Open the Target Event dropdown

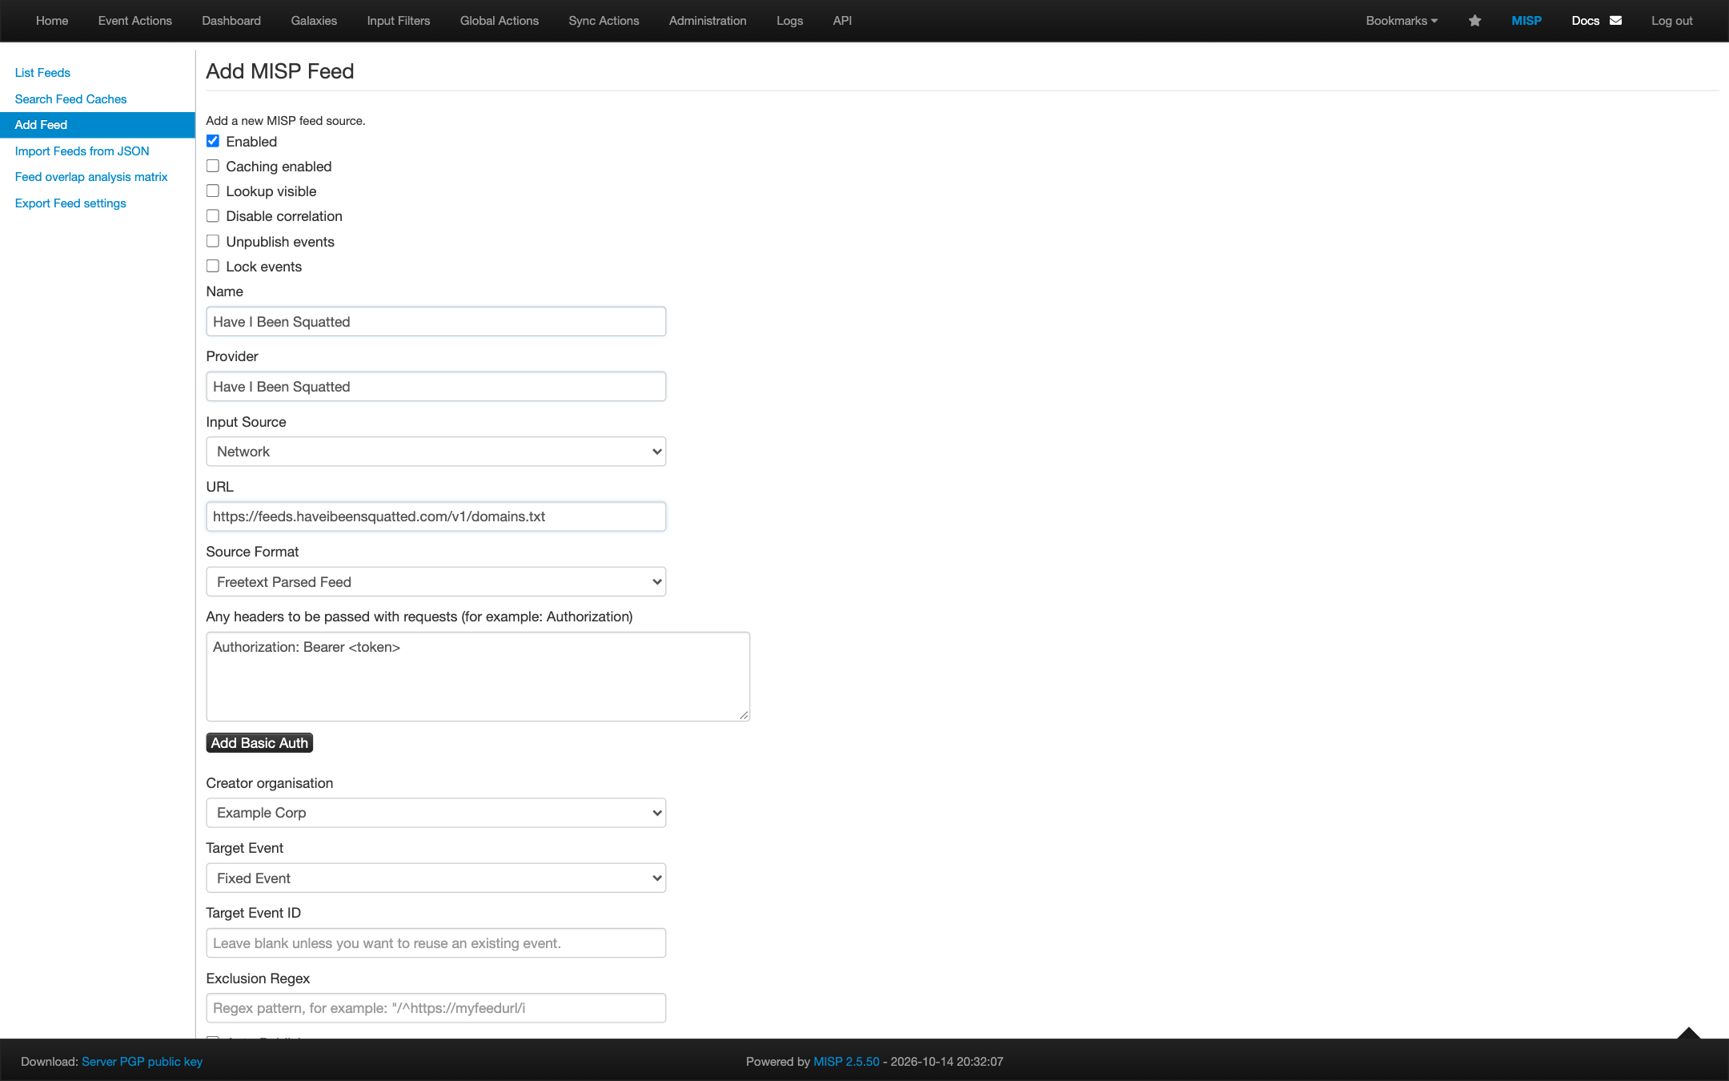coord(436,878)
